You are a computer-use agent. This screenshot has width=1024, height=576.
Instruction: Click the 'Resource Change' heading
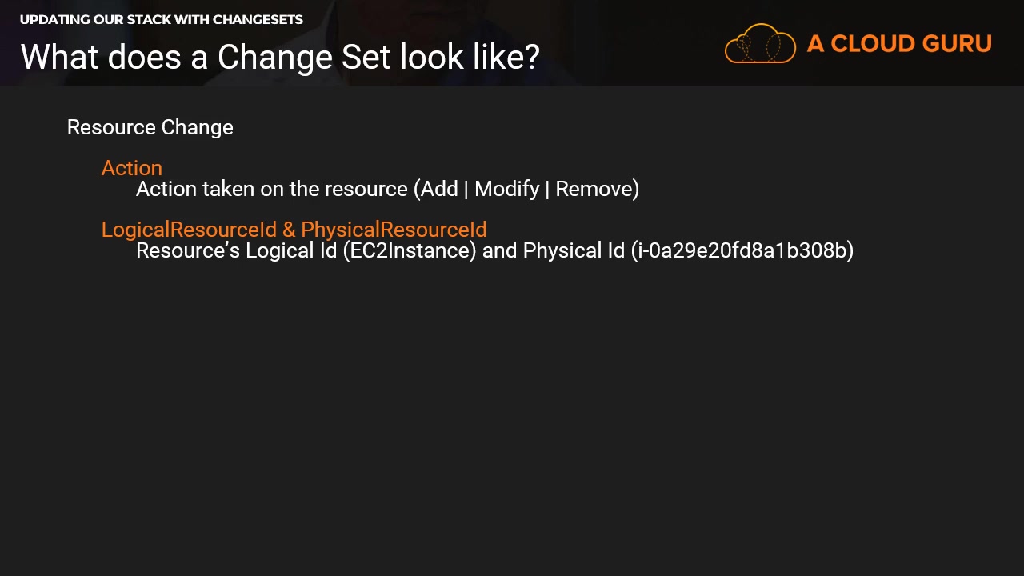(150, 127)
